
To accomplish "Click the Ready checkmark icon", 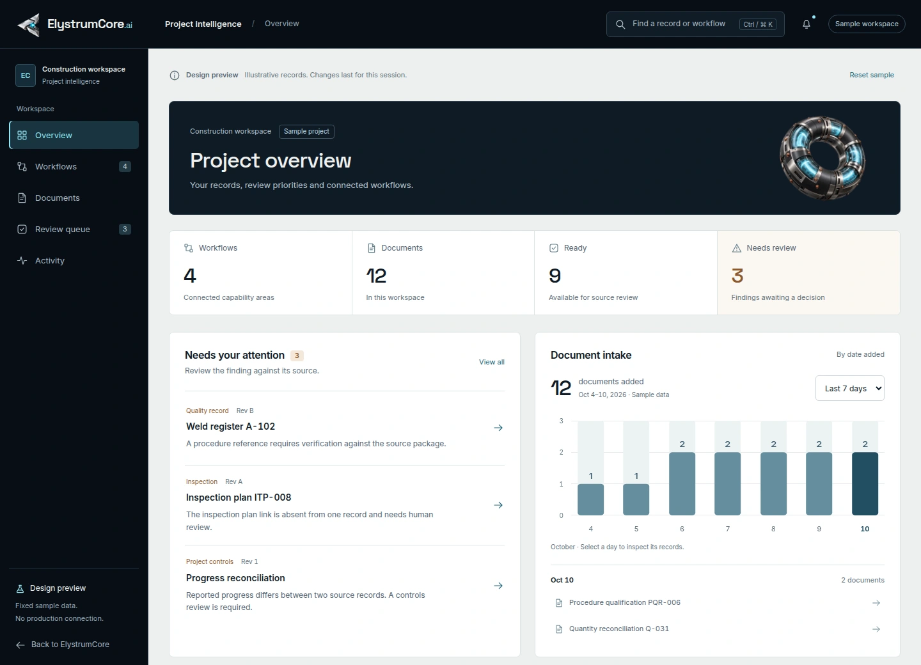I will point(554,248).
